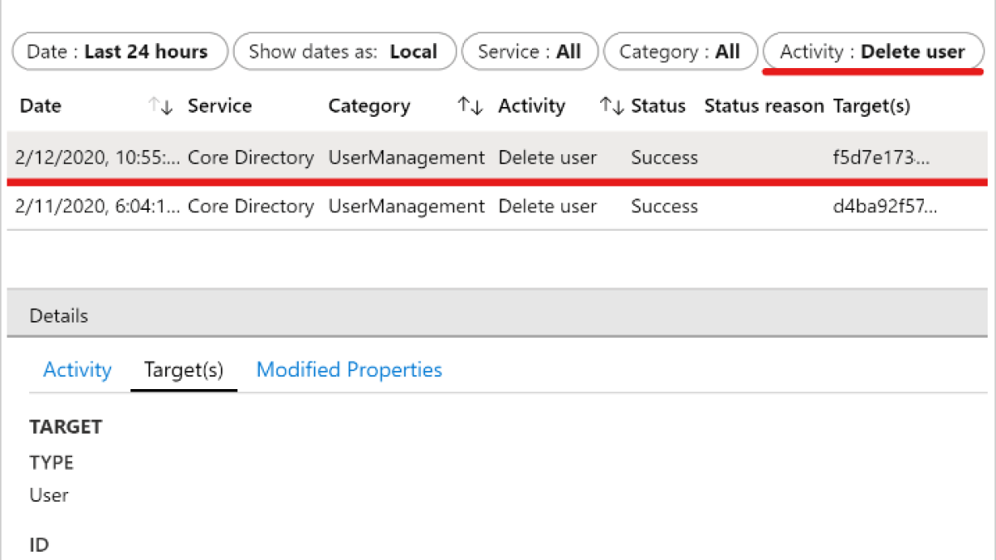Click the Details panel header bar
Viewport: 996px width, 560px height.
pos(496,315)
